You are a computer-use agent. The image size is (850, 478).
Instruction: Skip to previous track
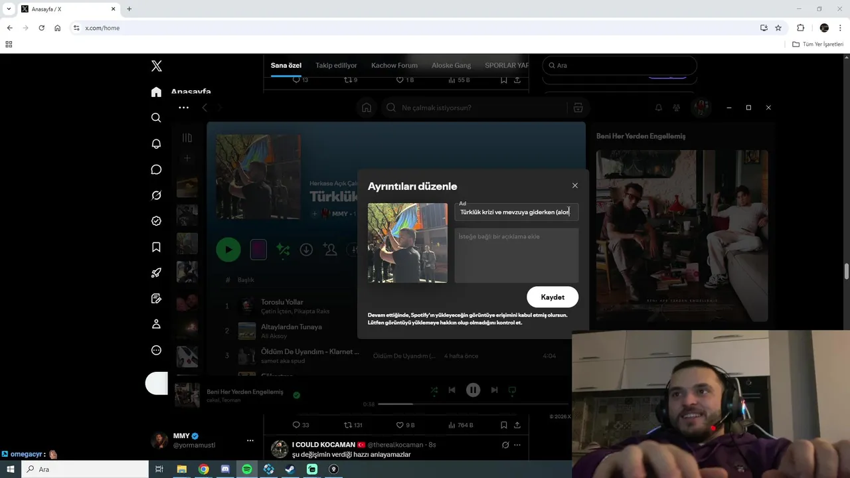452,390
